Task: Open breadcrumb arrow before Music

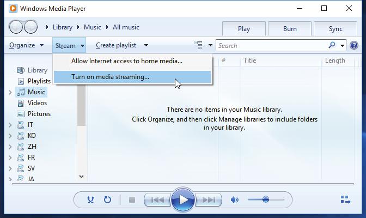Action: [x=78, y=27]
